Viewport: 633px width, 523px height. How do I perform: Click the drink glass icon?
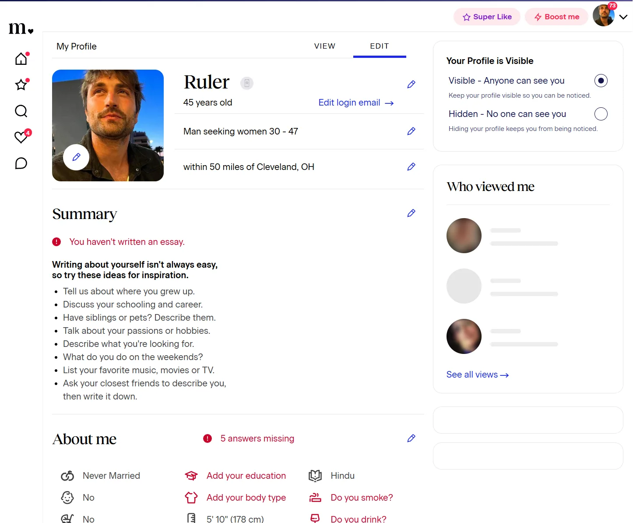point(315,519)
